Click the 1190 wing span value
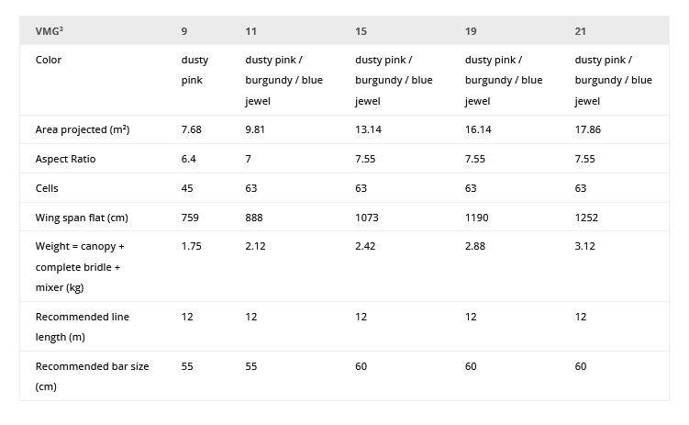 [477, 218]
